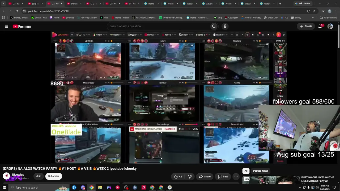Switch to the Home browser tab
Viewport: 340px width, 191px height.
[151, 4]
